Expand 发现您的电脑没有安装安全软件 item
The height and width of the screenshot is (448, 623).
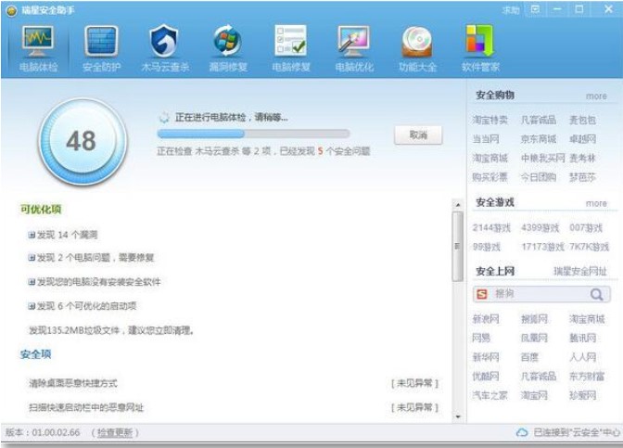click(32, 282)
